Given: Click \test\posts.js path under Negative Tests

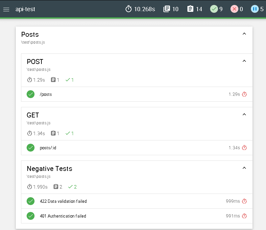Looking at the screenshot, I should [x=38, y=177].
